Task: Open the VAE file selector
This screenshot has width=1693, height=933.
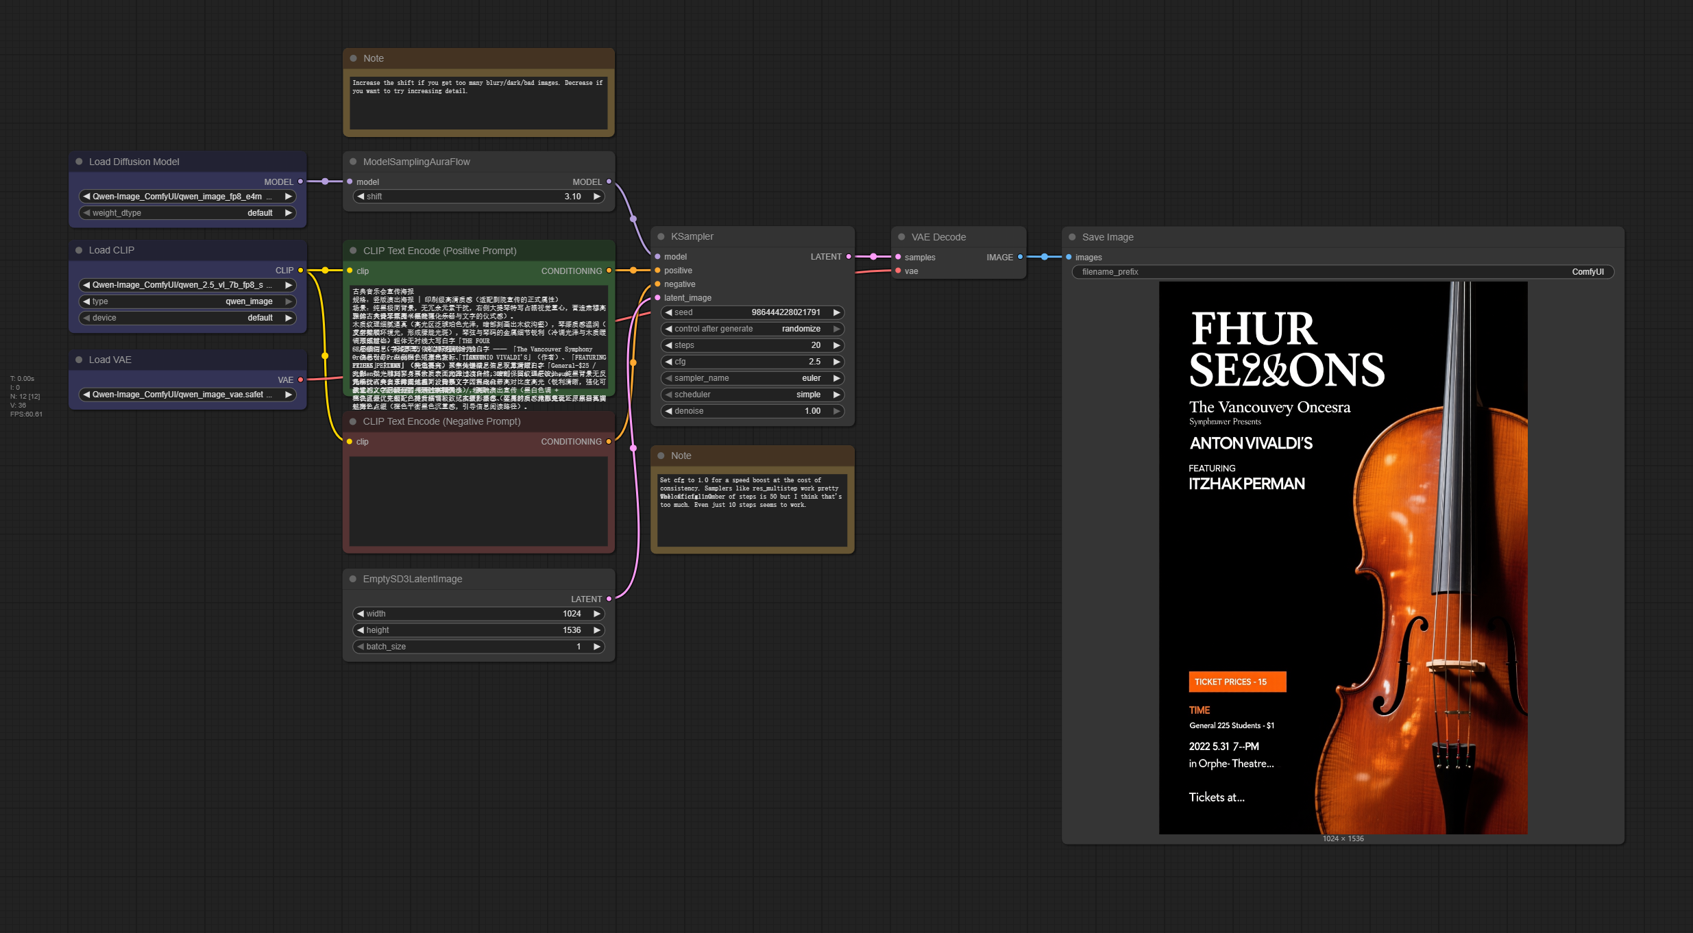Action: 188,395
